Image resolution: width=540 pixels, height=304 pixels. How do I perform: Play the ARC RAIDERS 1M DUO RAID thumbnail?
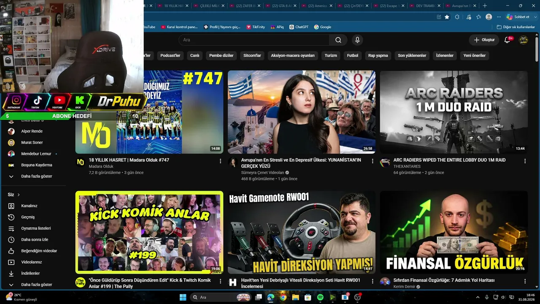pyautogui.click(x=454, y=112)
